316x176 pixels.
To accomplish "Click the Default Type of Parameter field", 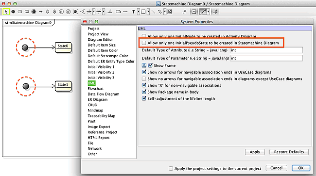I will [266, 58].
